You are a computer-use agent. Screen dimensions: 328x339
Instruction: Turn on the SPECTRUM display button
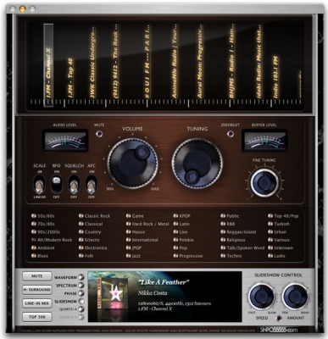click(81, 286)
